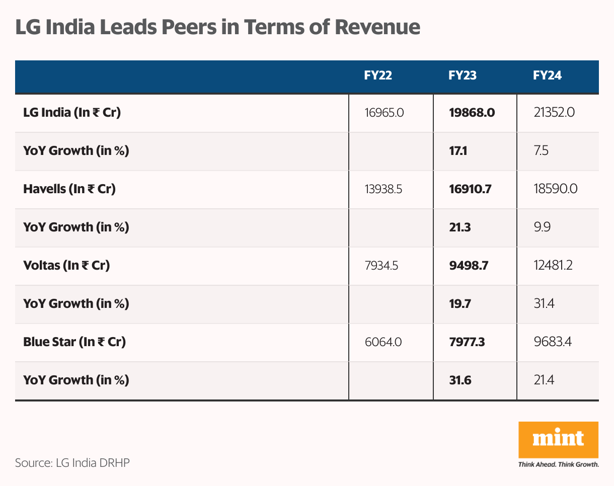Select the LG India row label
Screen dimensions: 614x486
(x=72, y=113)
